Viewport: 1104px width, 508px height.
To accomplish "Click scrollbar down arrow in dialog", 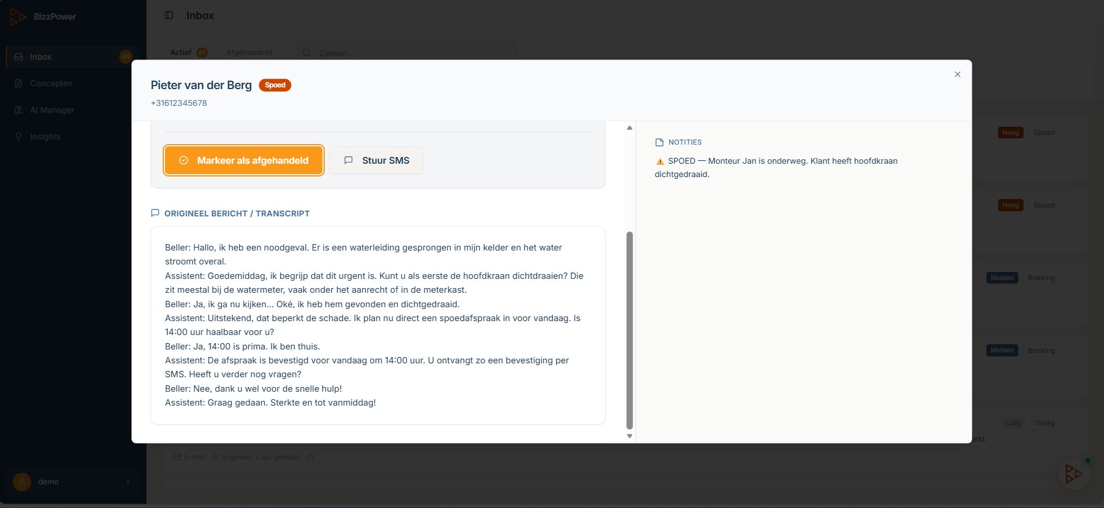I will [x=629, y=436].
